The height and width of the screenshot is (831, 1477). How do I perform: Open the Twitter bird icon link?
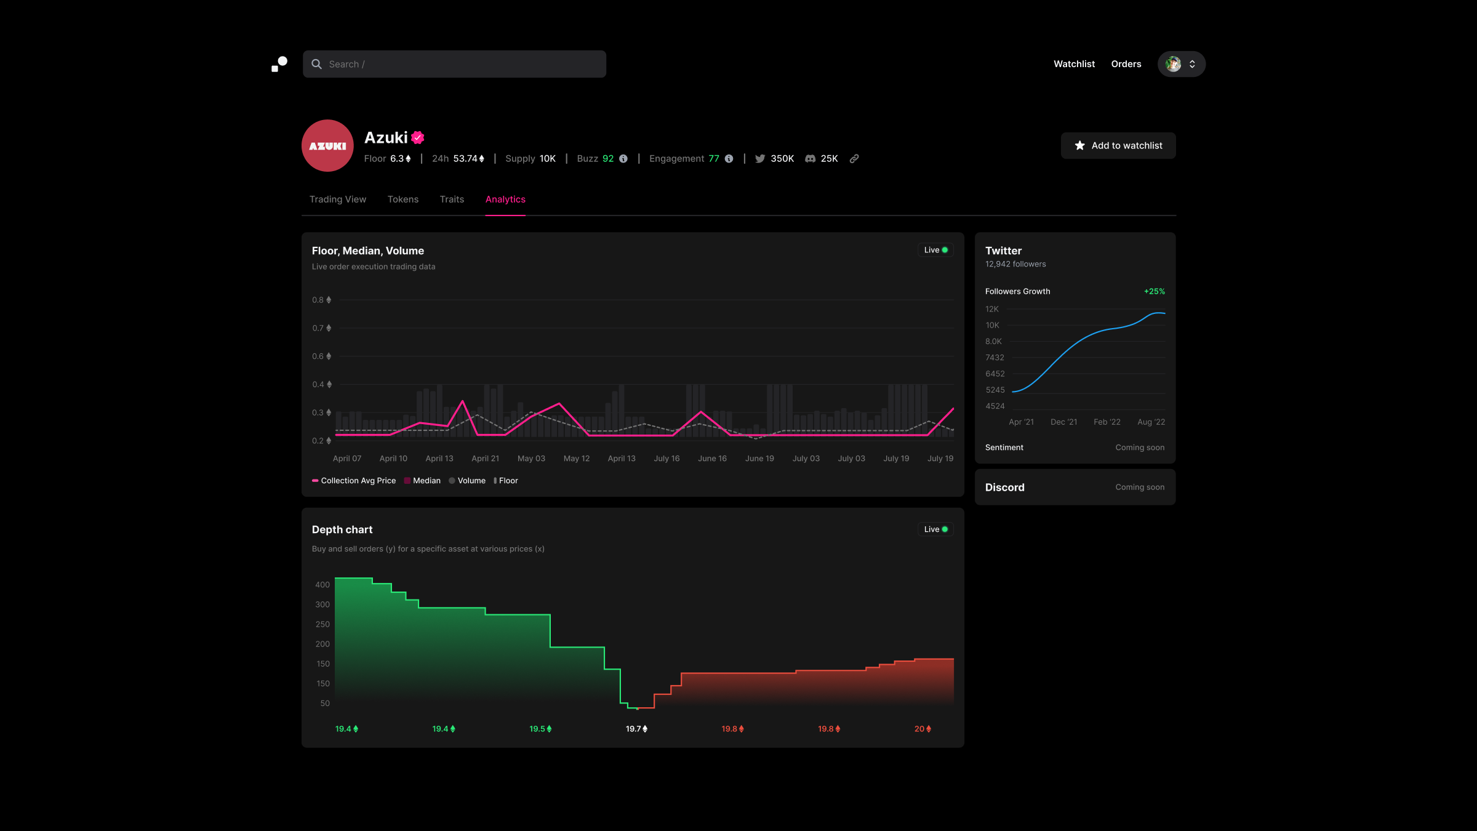click(760, 159)
